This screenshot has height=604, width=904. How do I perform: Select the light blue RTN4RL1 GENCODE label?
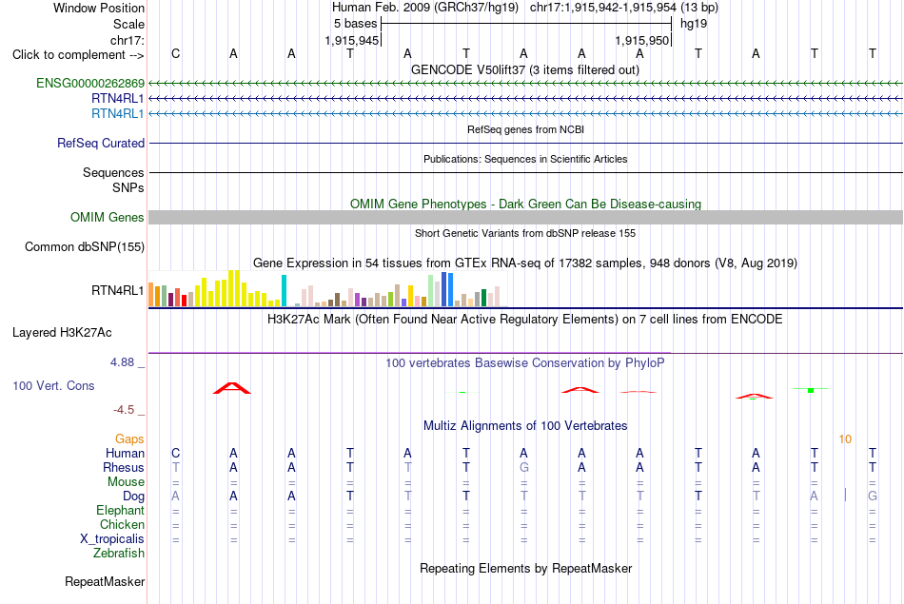[118, 113]
